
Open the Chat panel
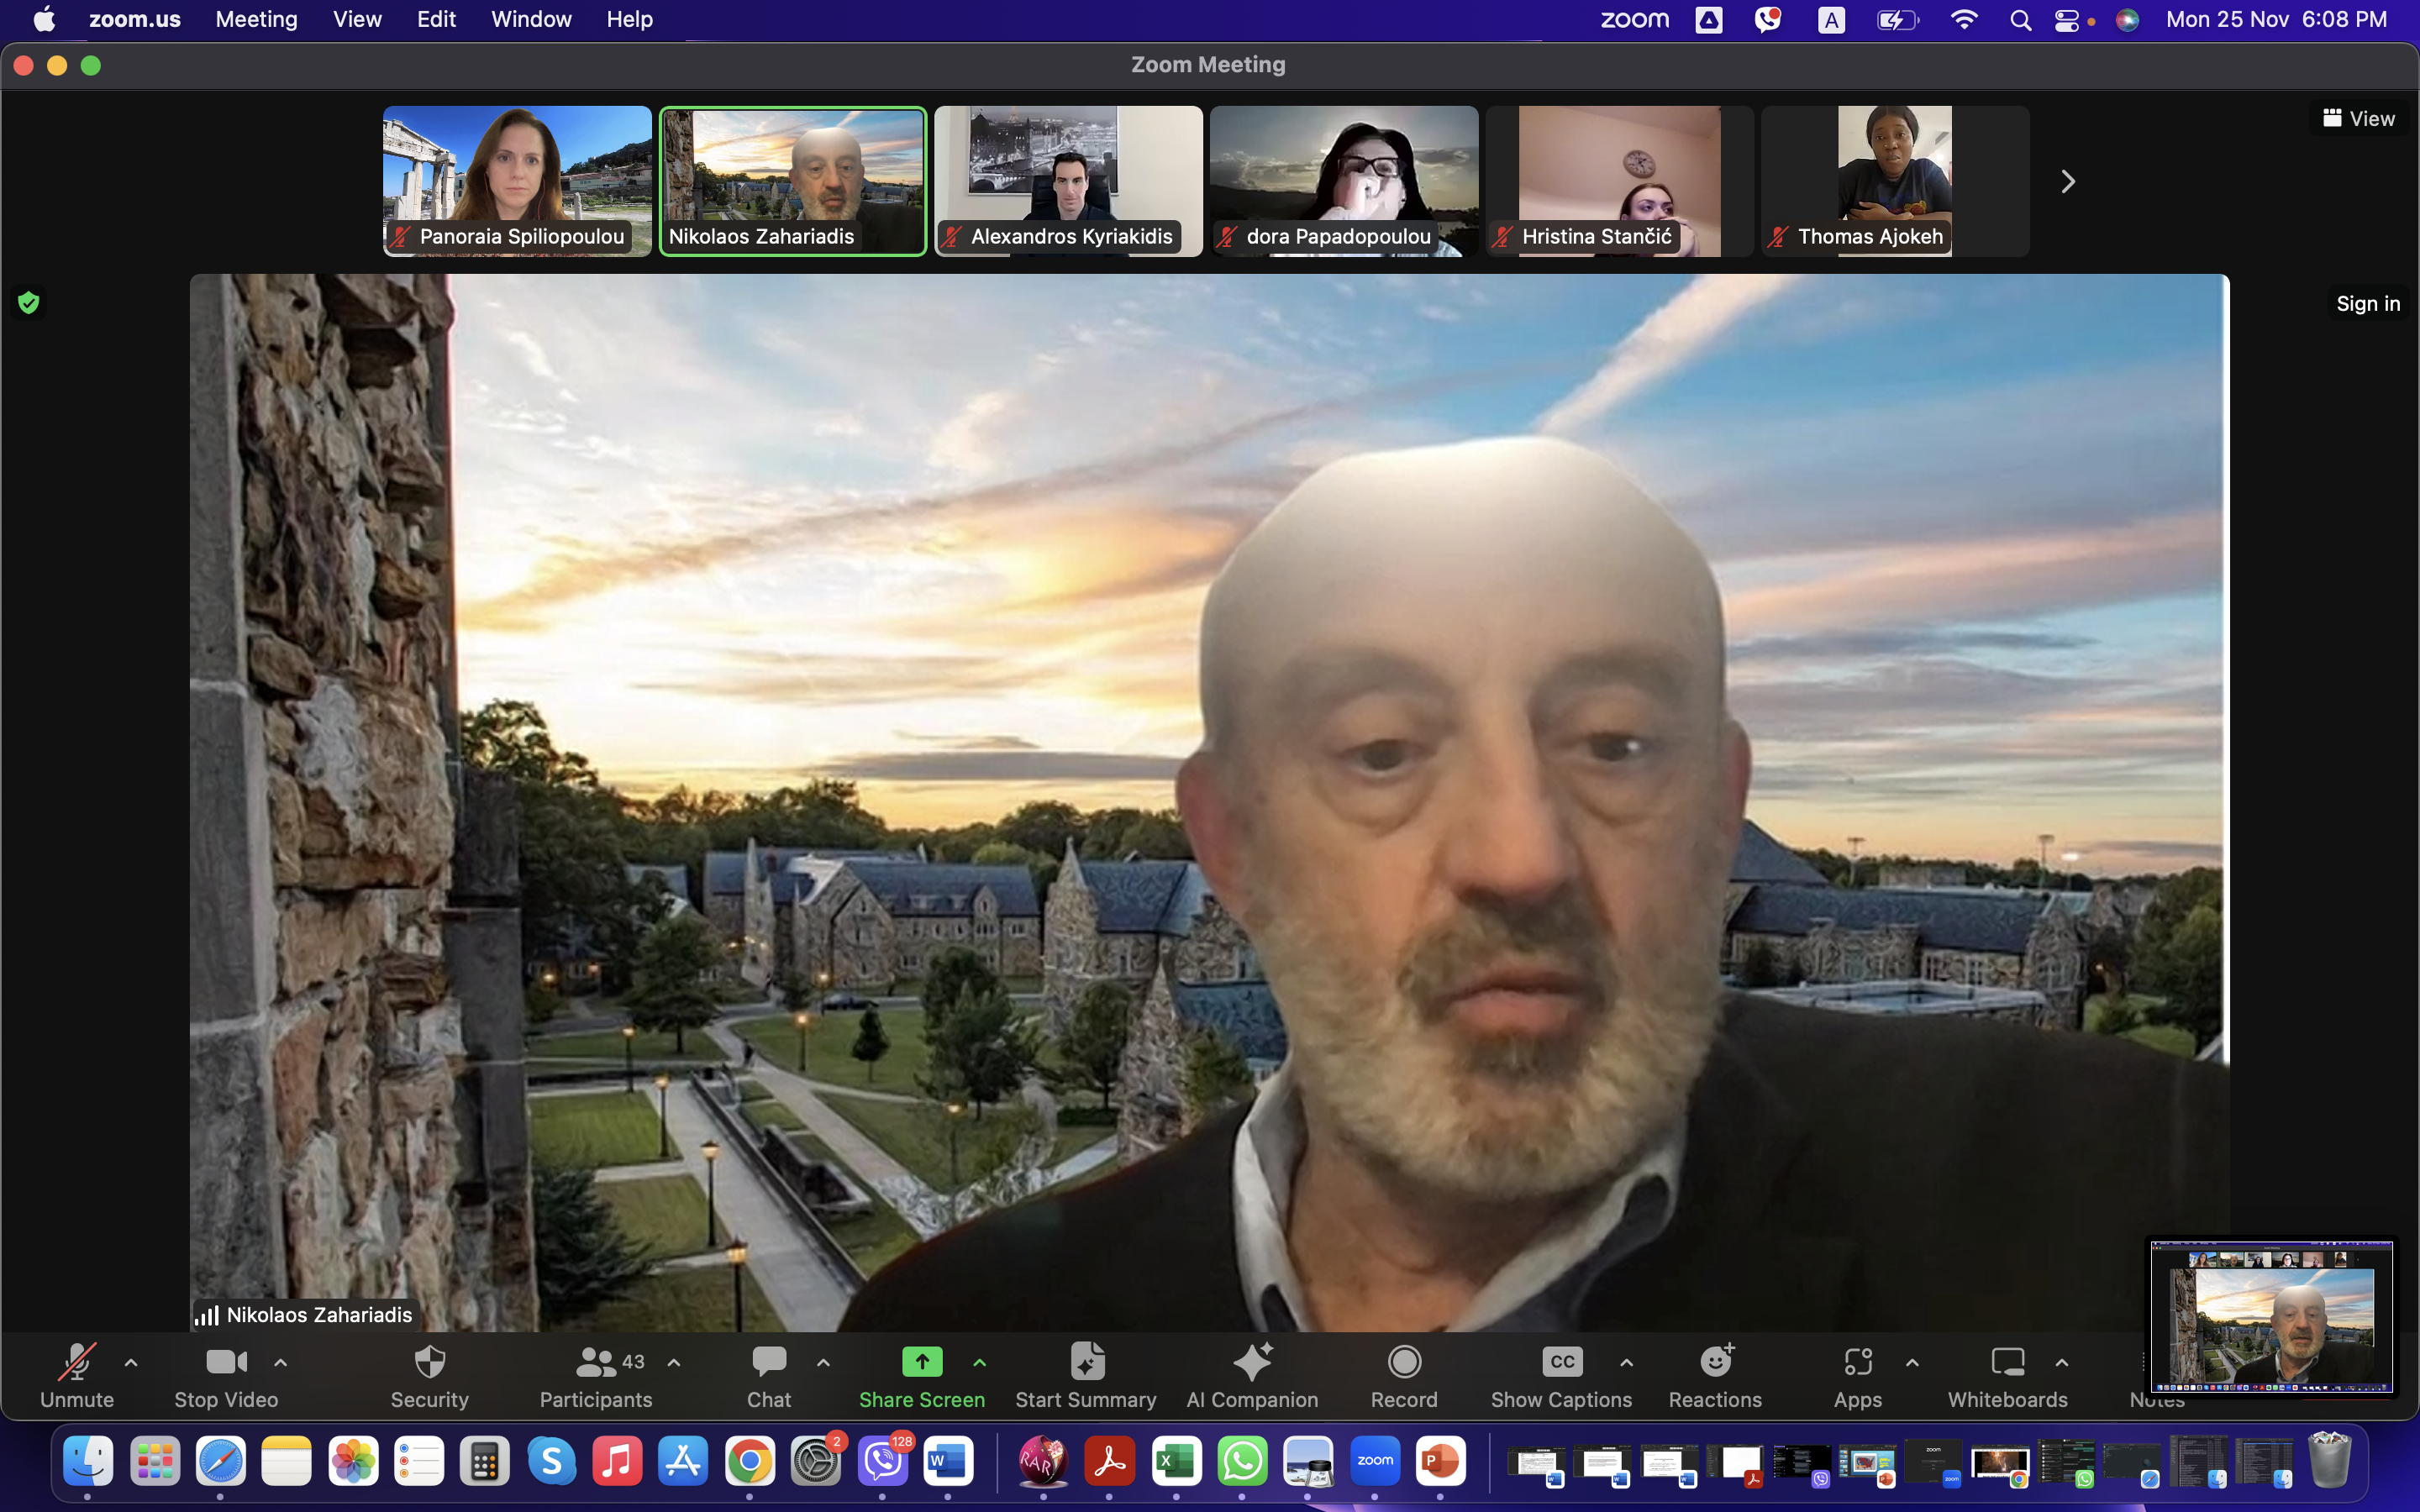(x=768, y=1376)
